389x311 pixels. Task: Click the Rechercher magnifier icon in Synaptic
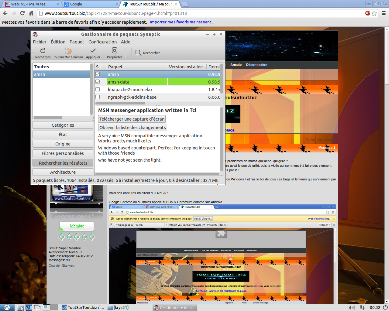coord(138,53)
